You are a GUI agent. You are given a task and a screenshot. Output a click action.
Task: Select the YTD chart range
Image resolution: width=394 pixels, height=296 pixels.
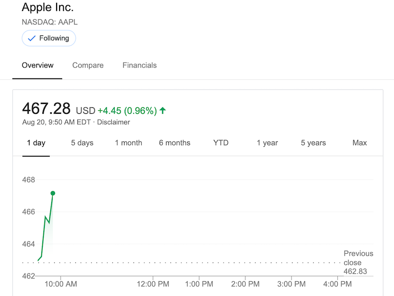tap(221, 143)
